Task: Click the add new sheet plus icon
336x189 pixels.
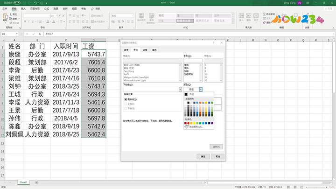Action: pos(37,182)
